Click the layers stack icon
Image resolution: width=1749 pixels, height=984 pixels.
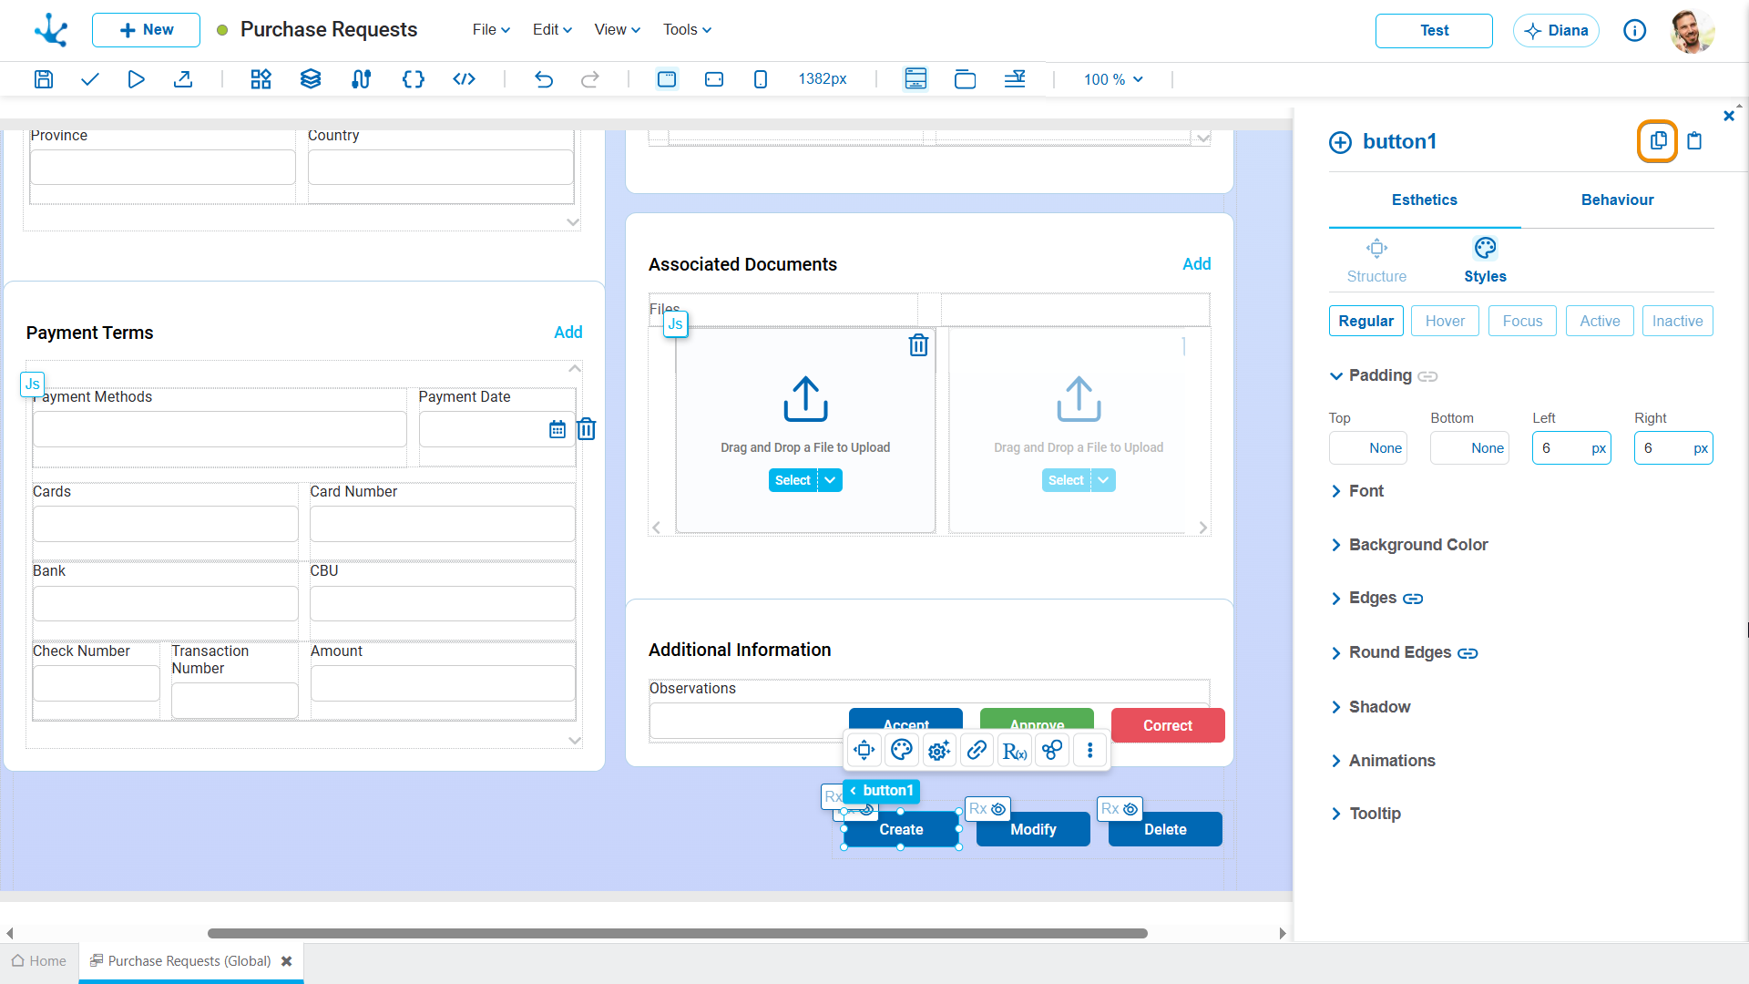[x=311, y=79]
